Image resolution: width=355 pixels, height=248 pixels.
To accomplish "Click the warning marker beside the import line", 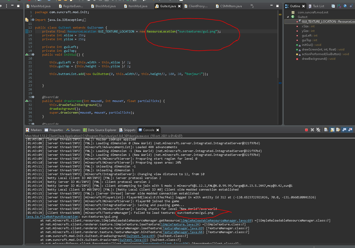I will click(x=27, y=20).
